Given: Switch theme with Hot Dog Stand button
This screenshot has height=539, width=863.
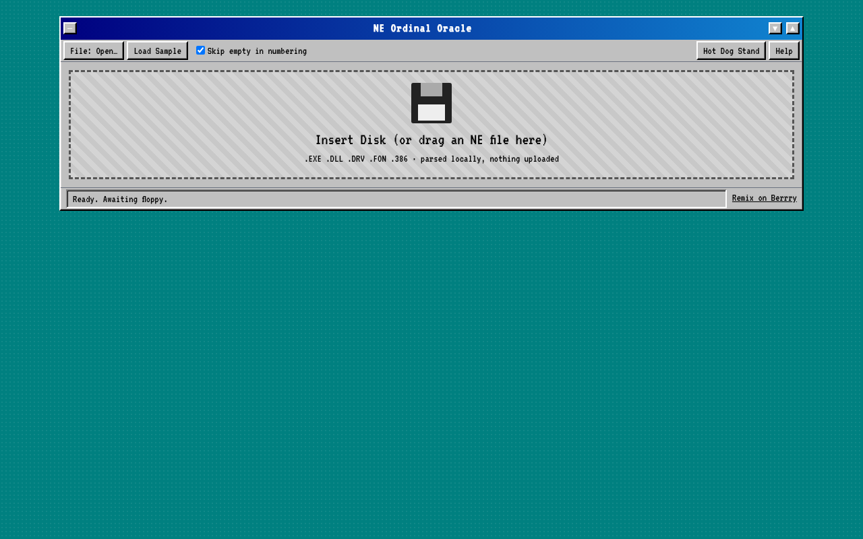Looking at the screenshot, I should (731, 51).
